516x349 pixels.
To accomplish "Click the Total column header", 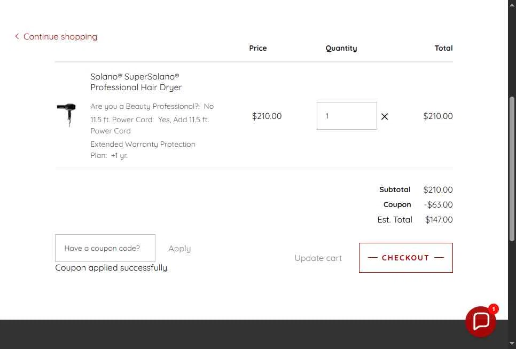I will click(443, 48).
